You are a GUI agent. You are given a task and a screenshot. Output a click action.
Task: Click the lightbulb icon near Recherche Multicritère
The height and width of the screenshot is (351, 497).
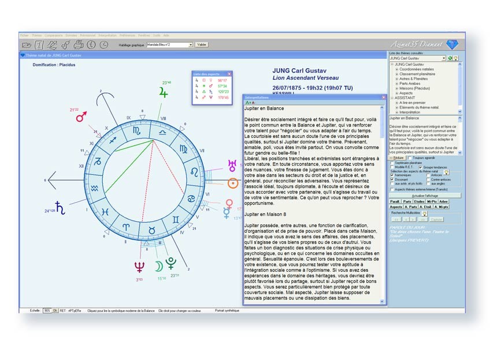[425, 214]
